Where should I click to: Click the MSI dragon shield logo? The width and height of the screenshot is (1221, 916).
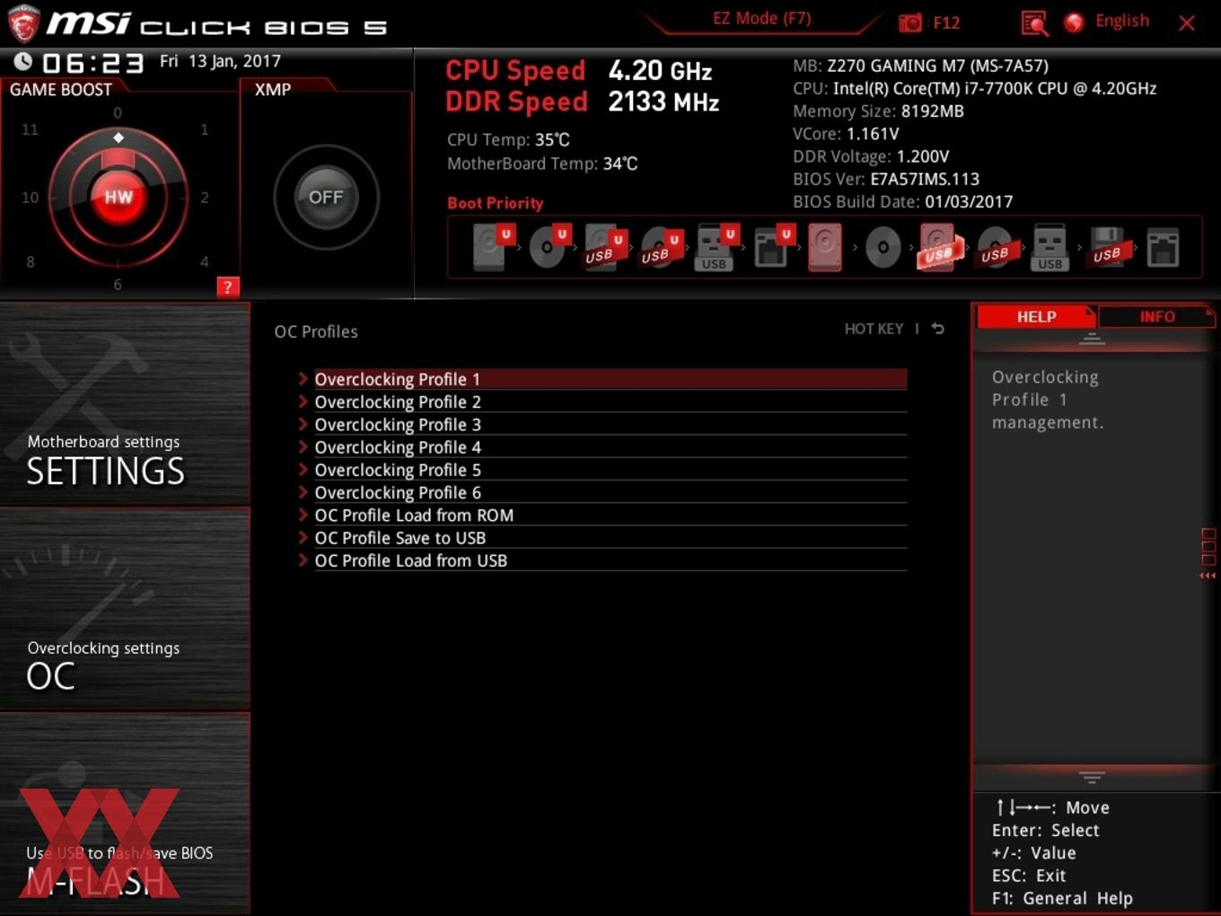point(22,23)
